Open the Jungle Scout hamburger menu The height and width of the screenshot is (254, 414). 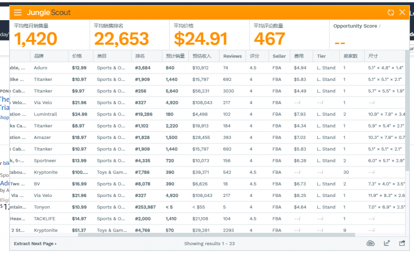point(18,12)
